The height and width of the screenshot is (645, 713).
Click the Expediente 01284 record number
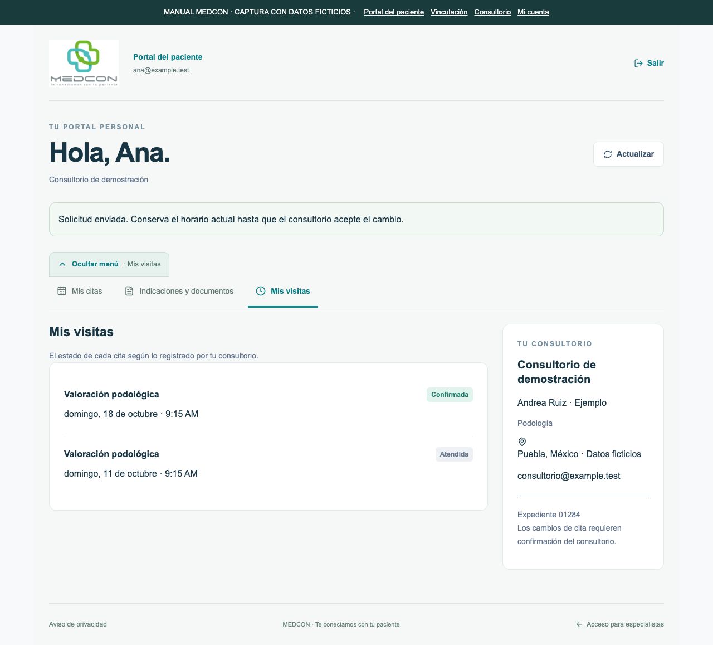click(549, 515)
